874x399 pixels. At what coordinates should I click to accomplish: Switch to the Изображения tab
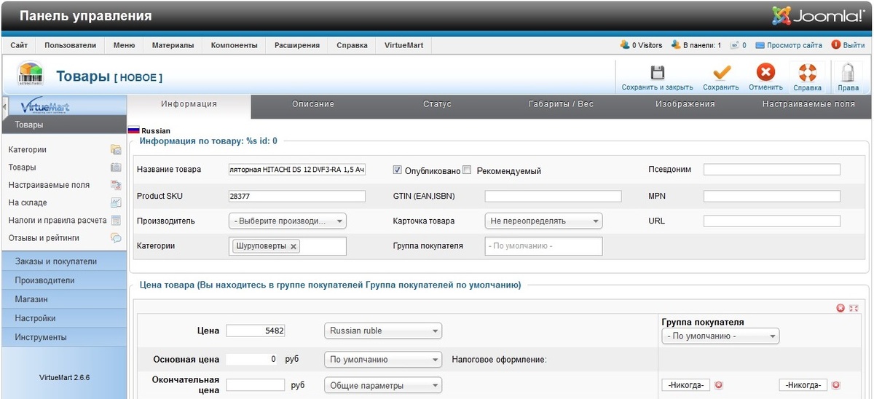685,104
